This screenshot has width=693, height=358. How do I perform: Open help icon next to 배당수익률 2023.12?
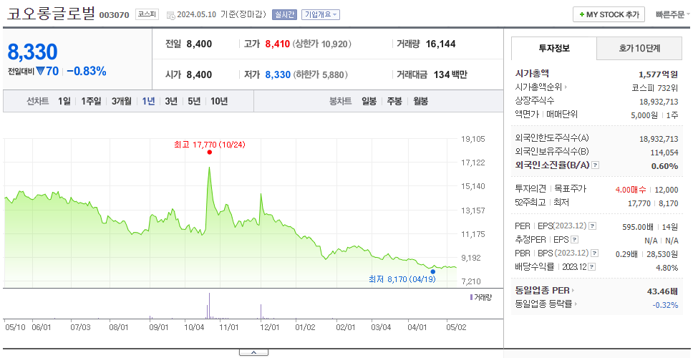(x=592, y=267)
